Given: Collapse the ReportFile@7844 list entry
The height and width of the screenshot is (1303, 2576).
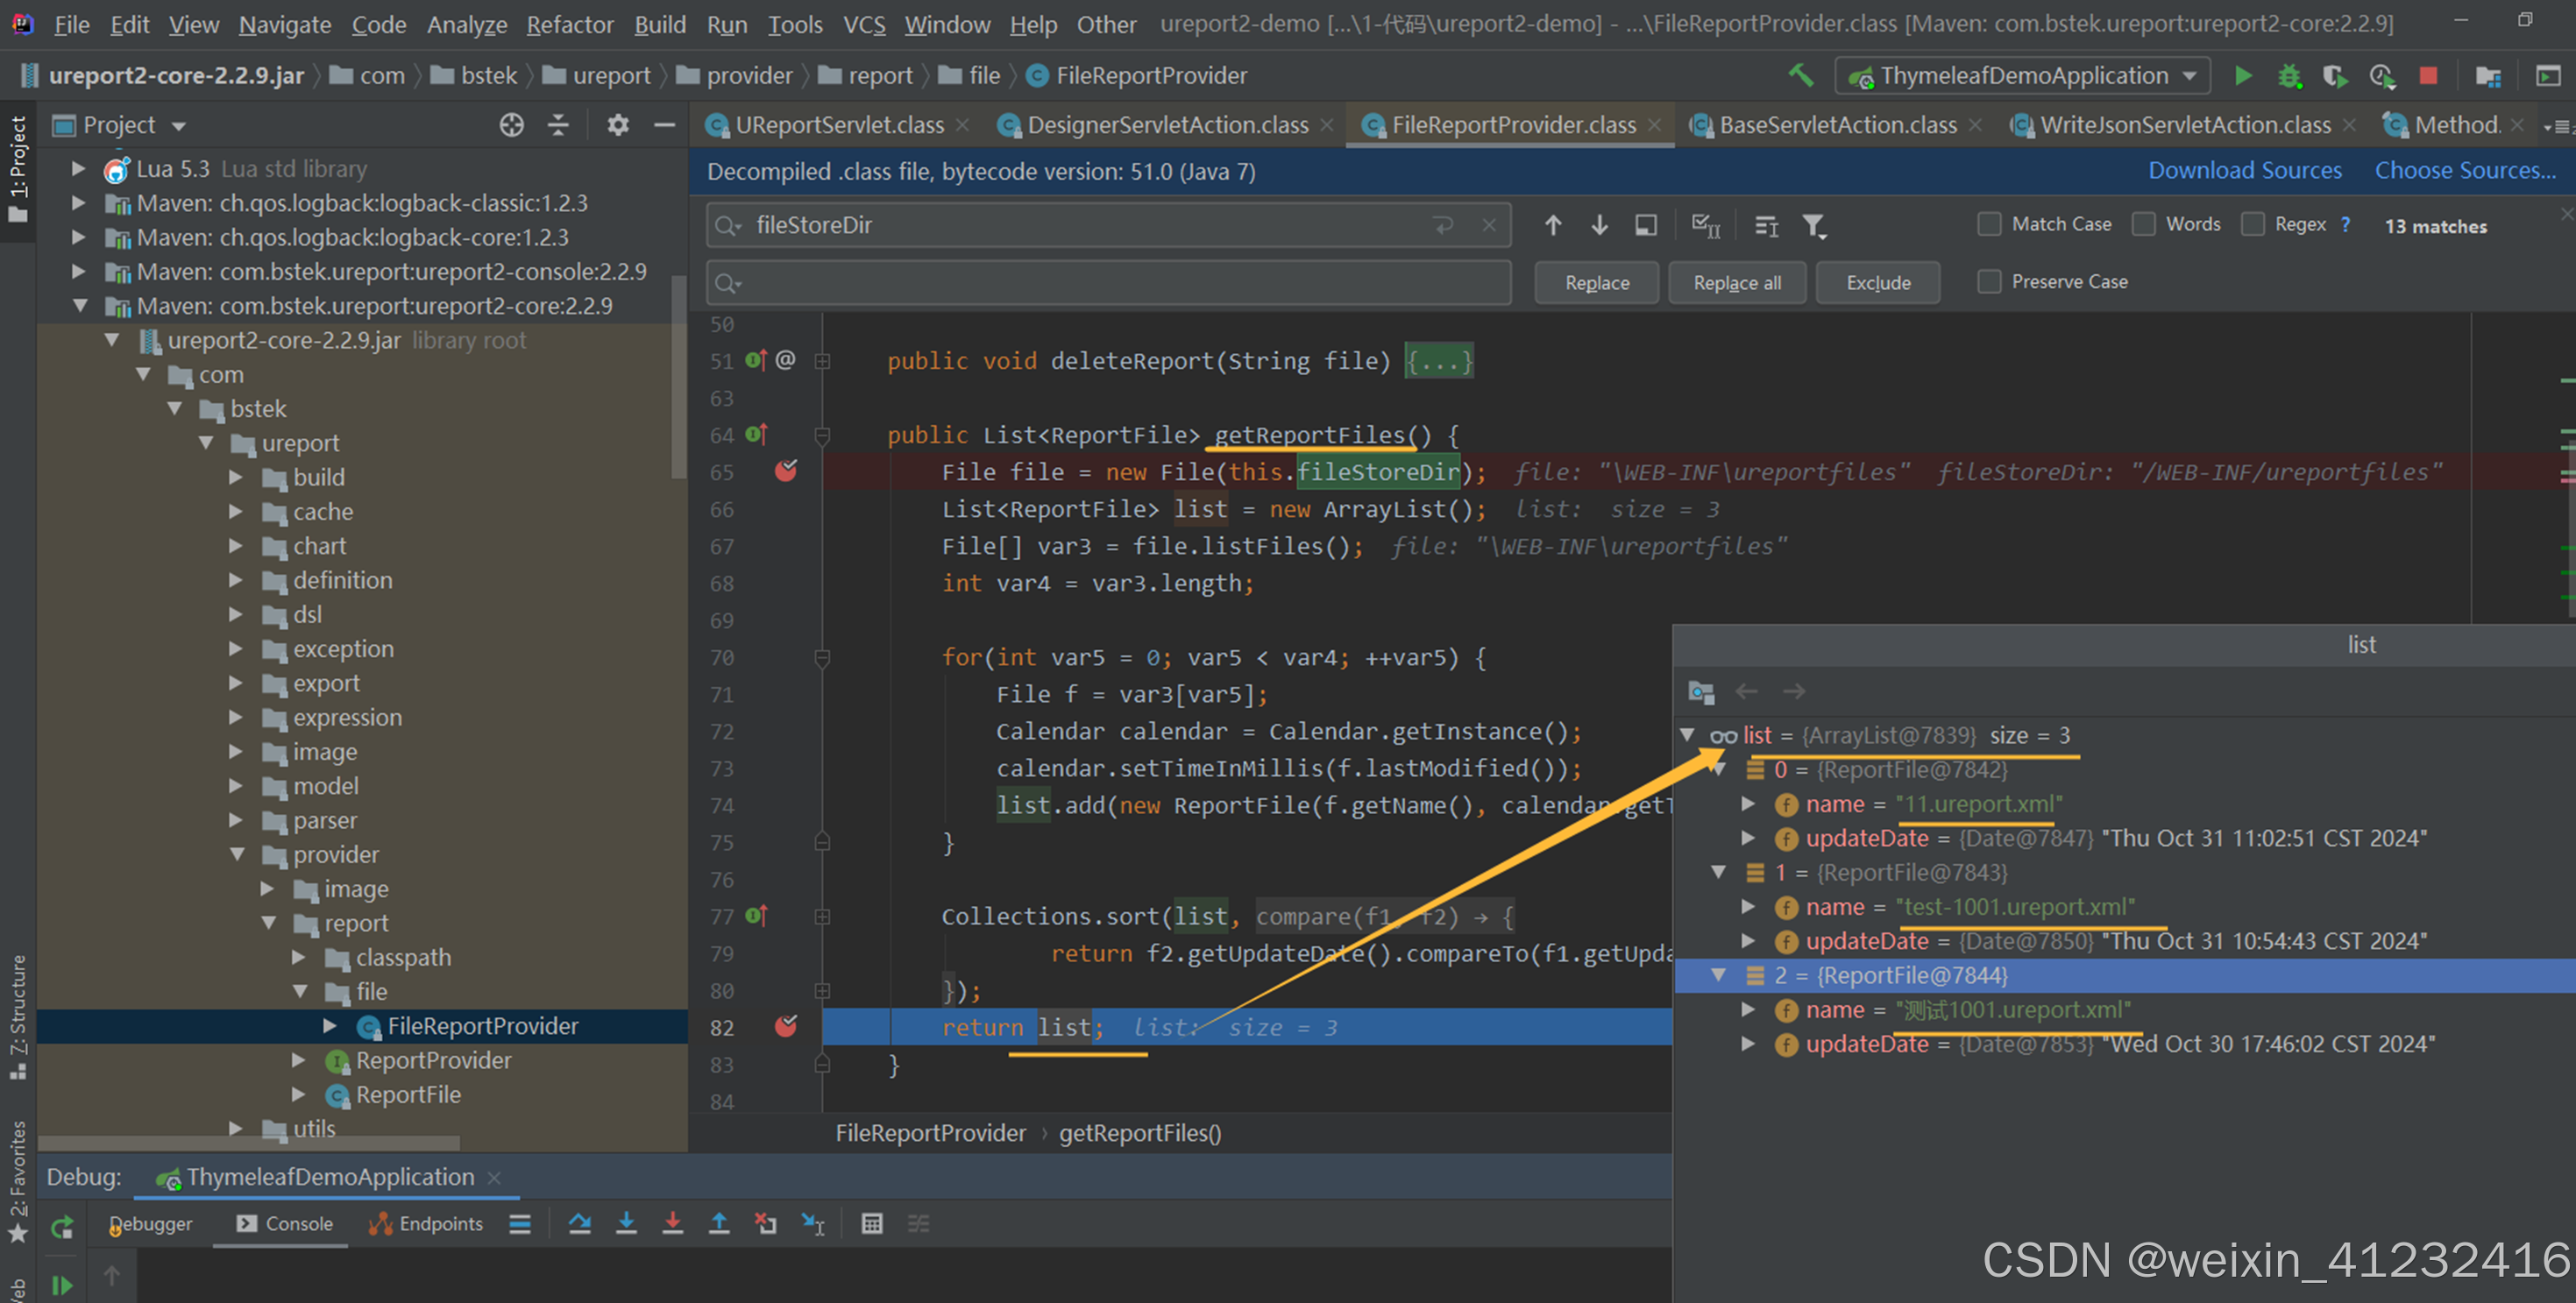Looking at the screenshot, I should (x=1718, y=975).
